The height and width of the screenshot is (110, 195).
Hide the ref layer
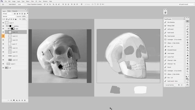pos(3,68)
